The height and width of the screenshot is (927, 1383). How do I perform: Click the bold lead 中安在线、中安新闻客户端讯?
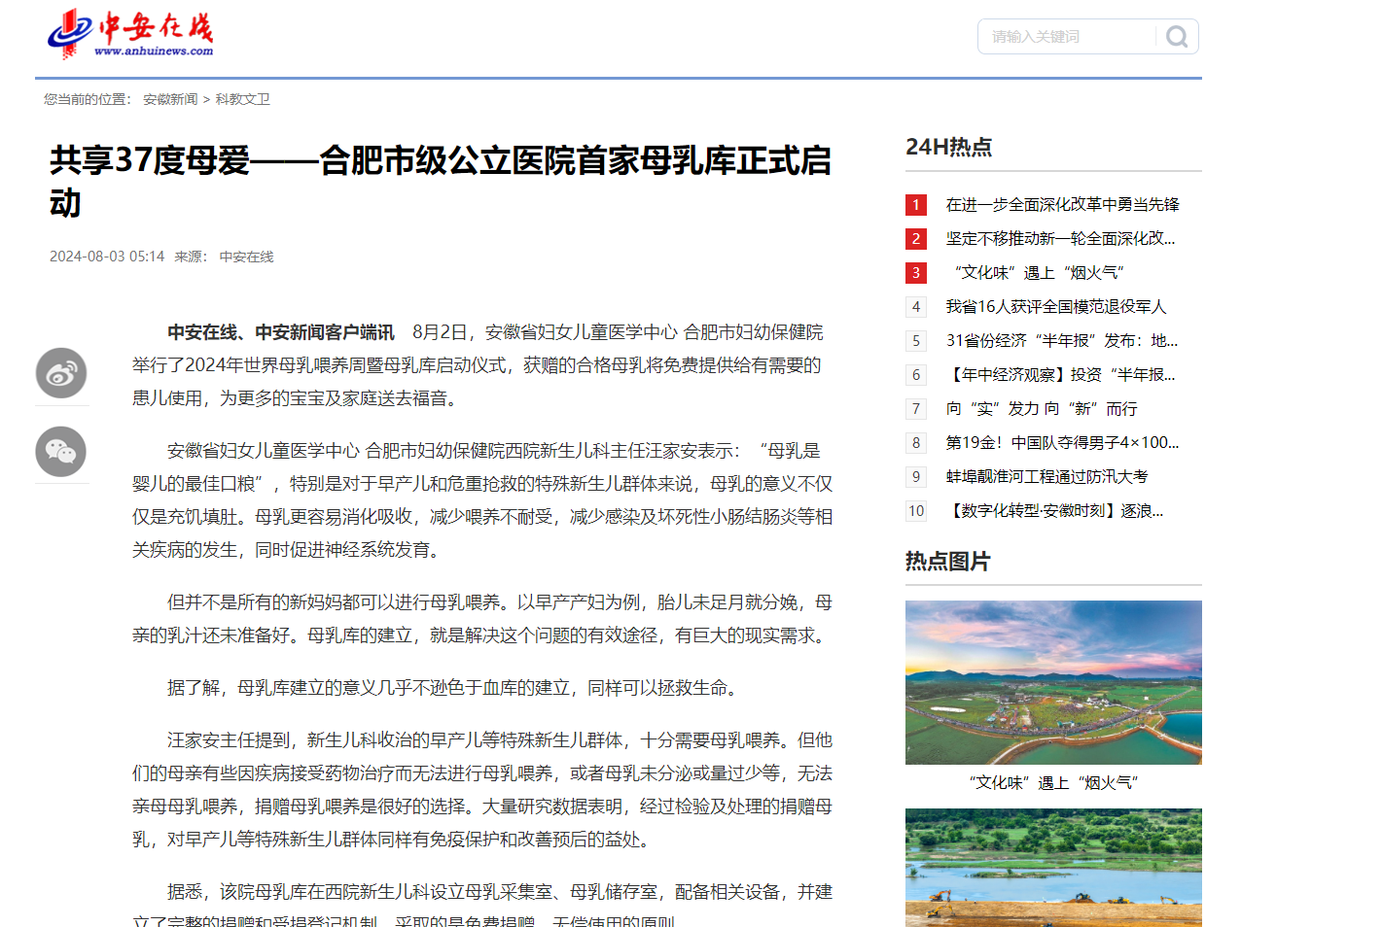tap(281, 332)
